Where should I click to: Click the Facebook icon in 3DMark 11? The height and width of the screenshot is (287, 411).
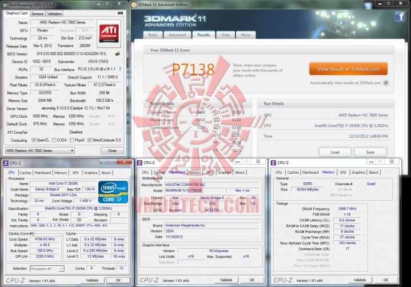point(400,17)
